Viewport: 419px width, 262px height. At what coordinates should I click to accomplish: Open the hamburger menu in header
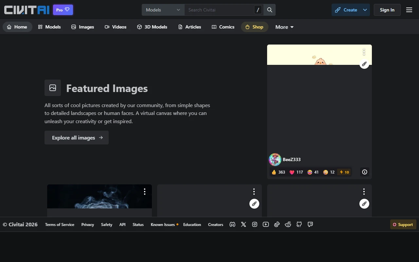pos(409,10)
